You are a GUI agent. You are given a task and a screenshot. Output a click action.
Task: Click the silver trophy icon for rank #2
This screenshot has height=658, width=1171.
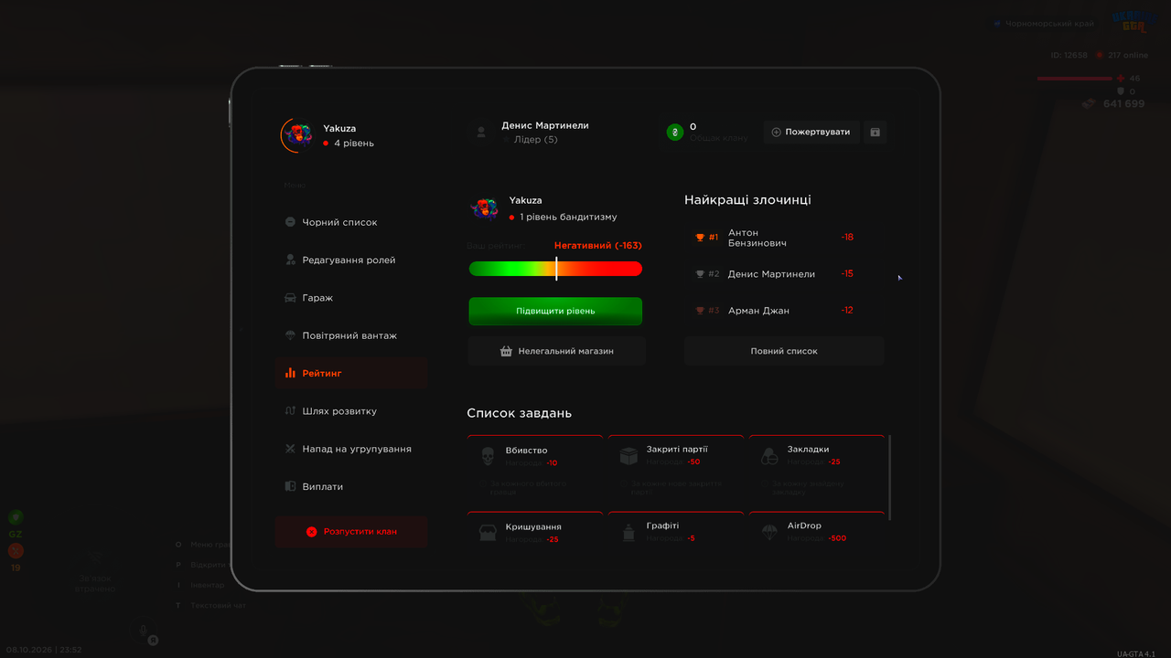point(700,274)
